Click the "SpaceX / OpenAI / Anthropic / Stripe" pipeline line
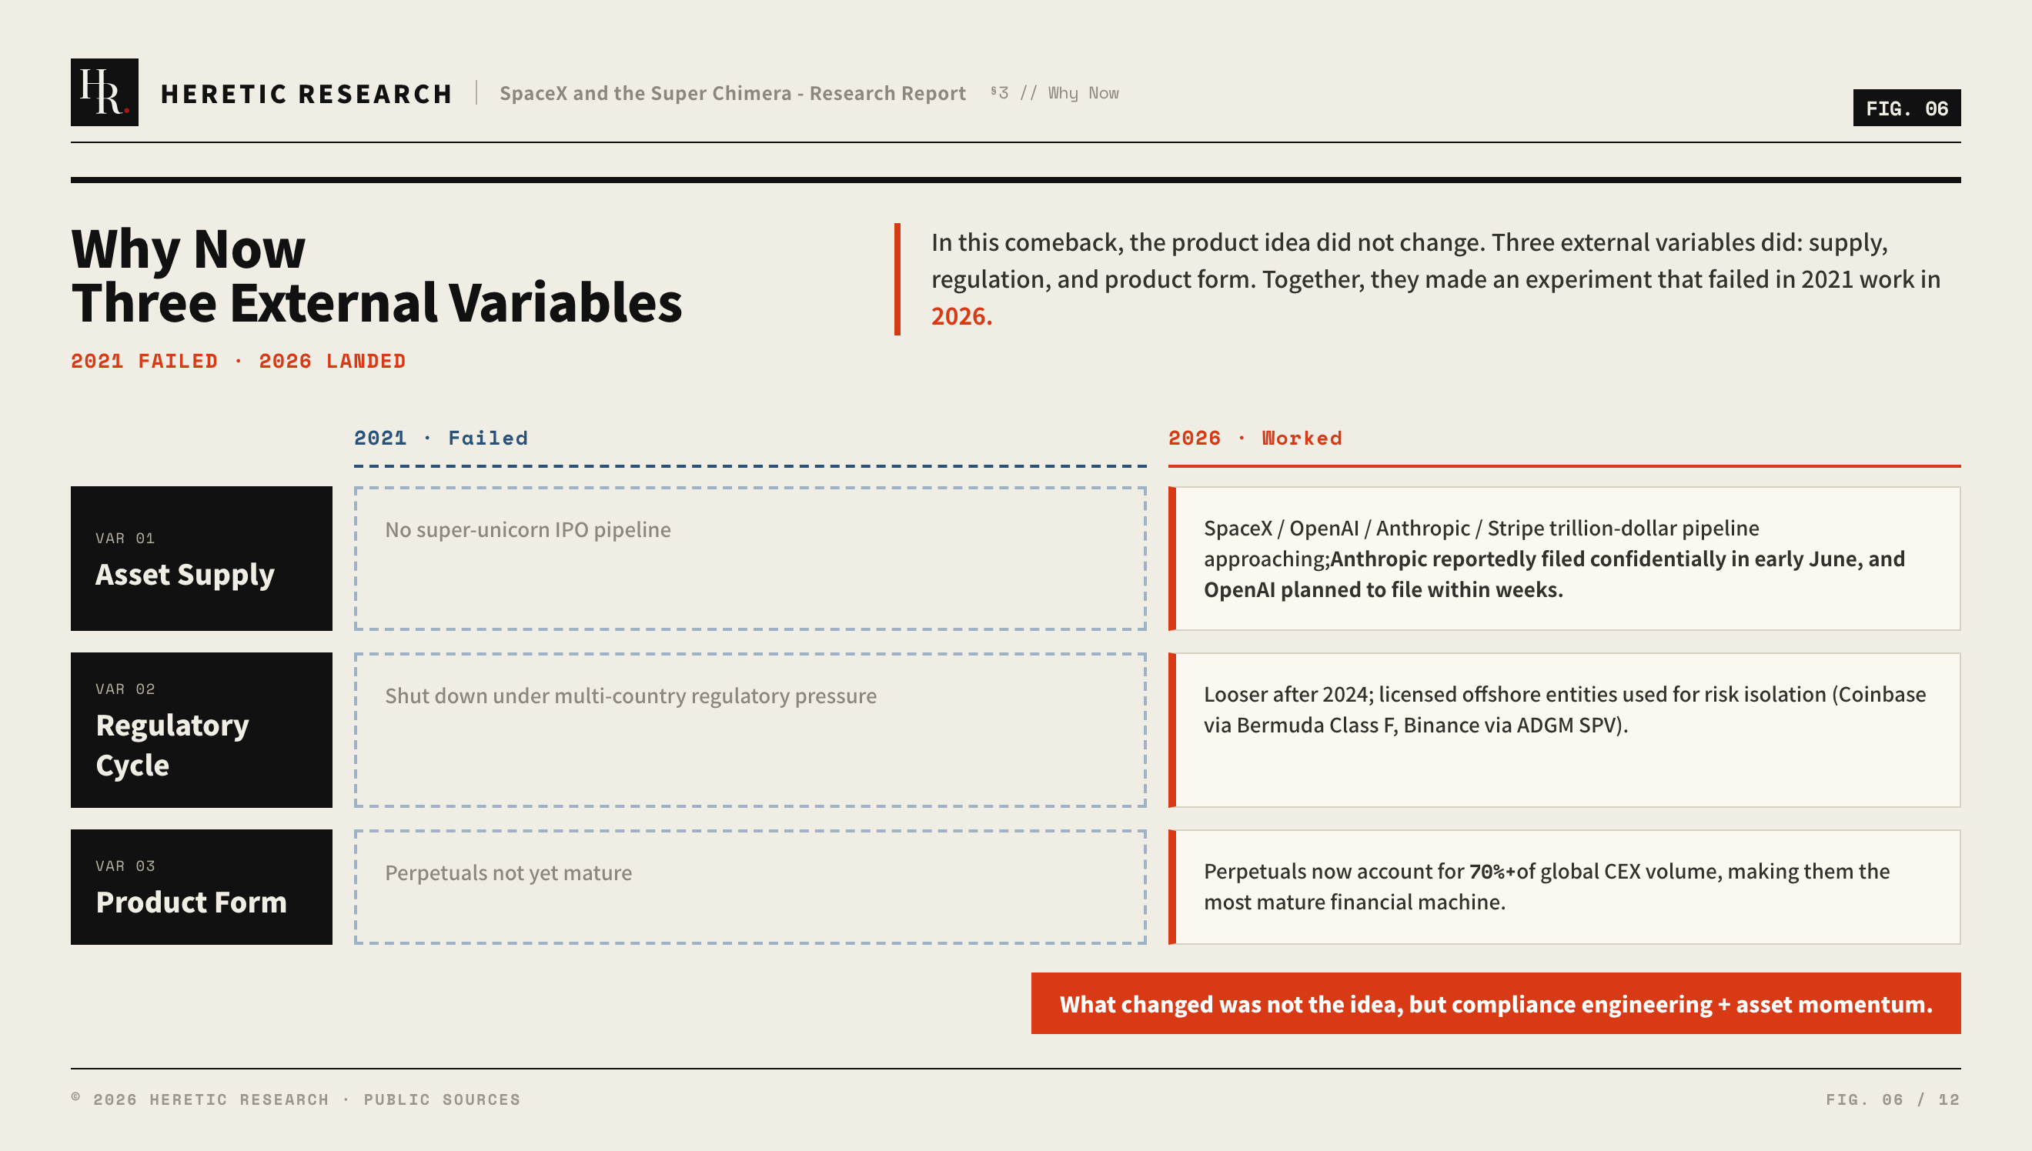The image size is (2032, 1151). pyautogui.click(x=1481, y=528)
